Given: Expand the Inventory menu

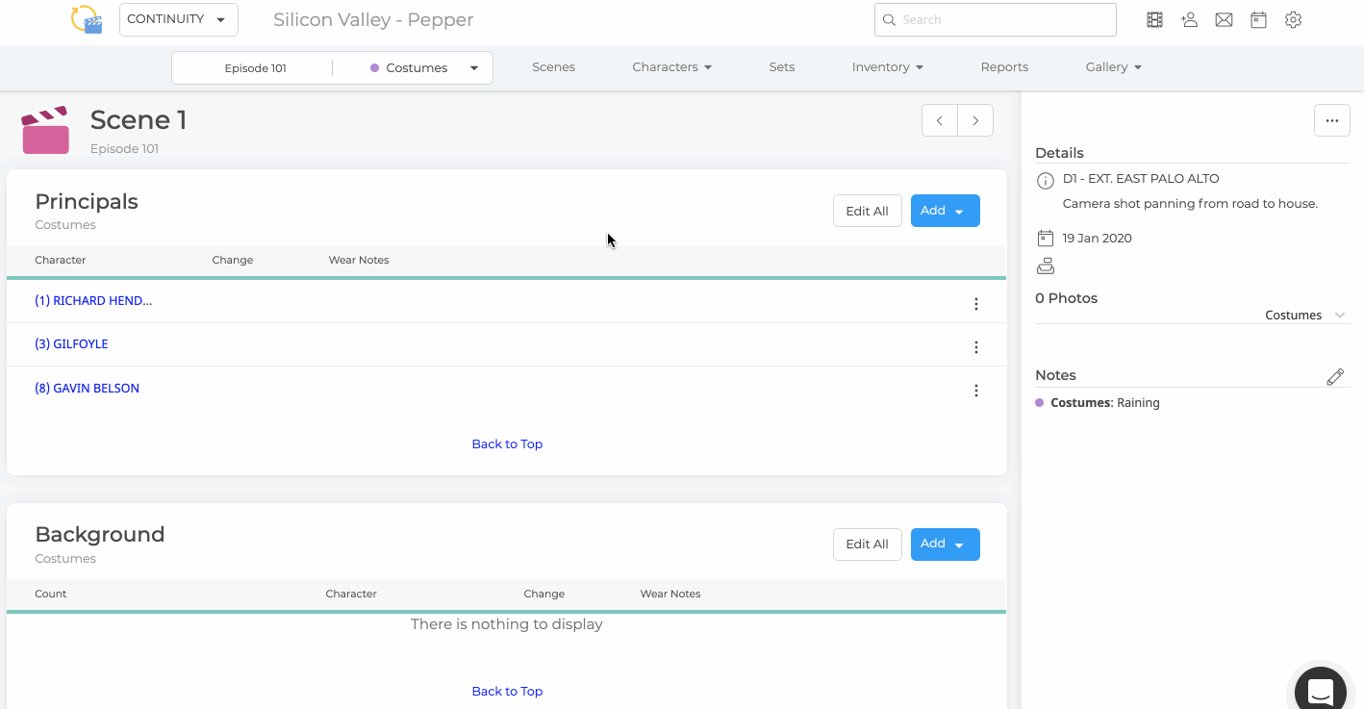Looking at the screenshot, I should [887, 67].
